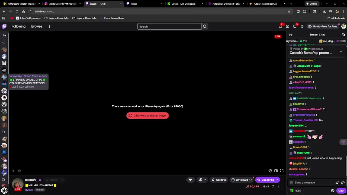Screen dimensions: 347x195
Task: Click the Get Bits button below the player
Action: 218,180
